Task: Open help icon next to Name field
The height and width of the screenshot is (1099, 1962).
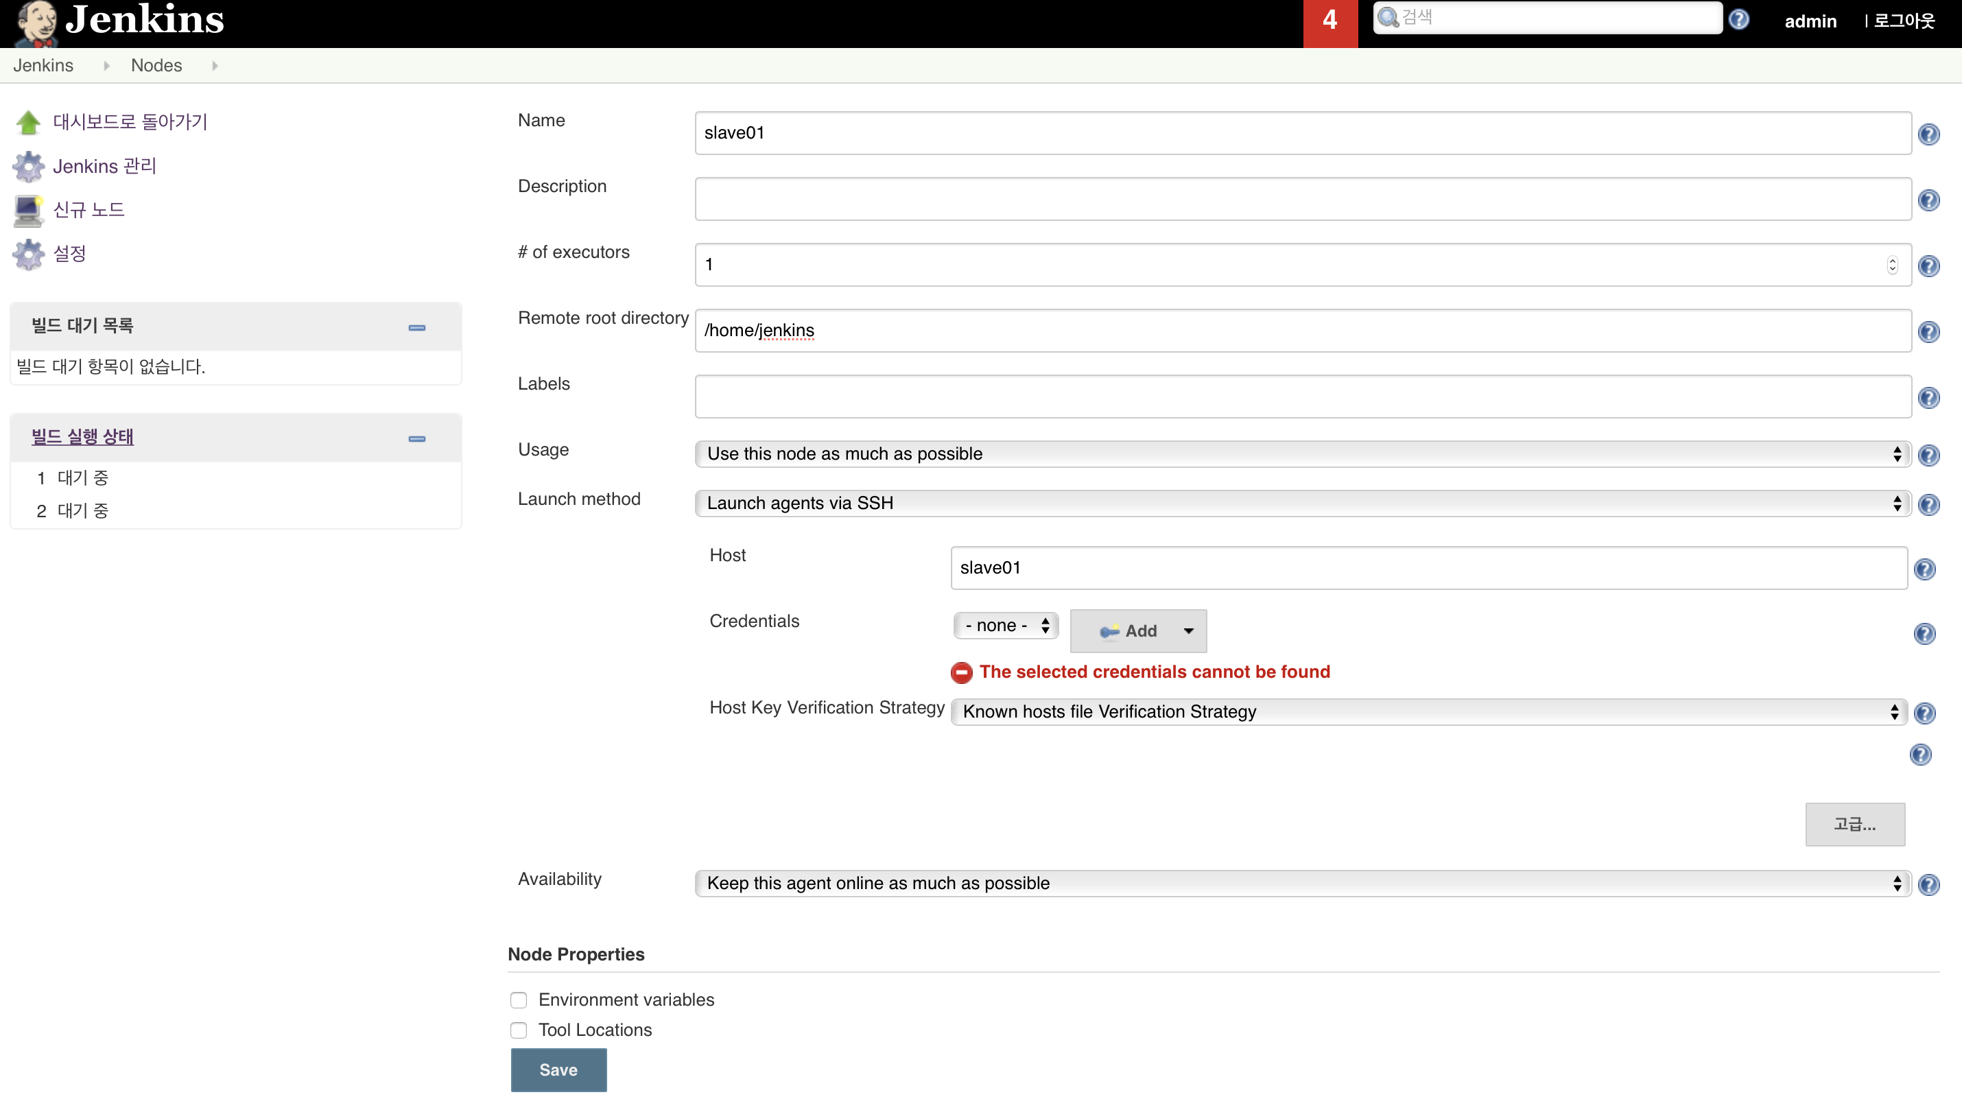Action: pos(1928,134)
